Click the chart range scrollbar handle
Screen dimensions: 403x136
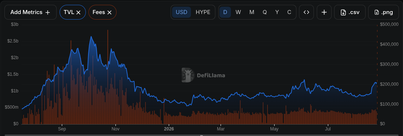click(x=202, y=135)
